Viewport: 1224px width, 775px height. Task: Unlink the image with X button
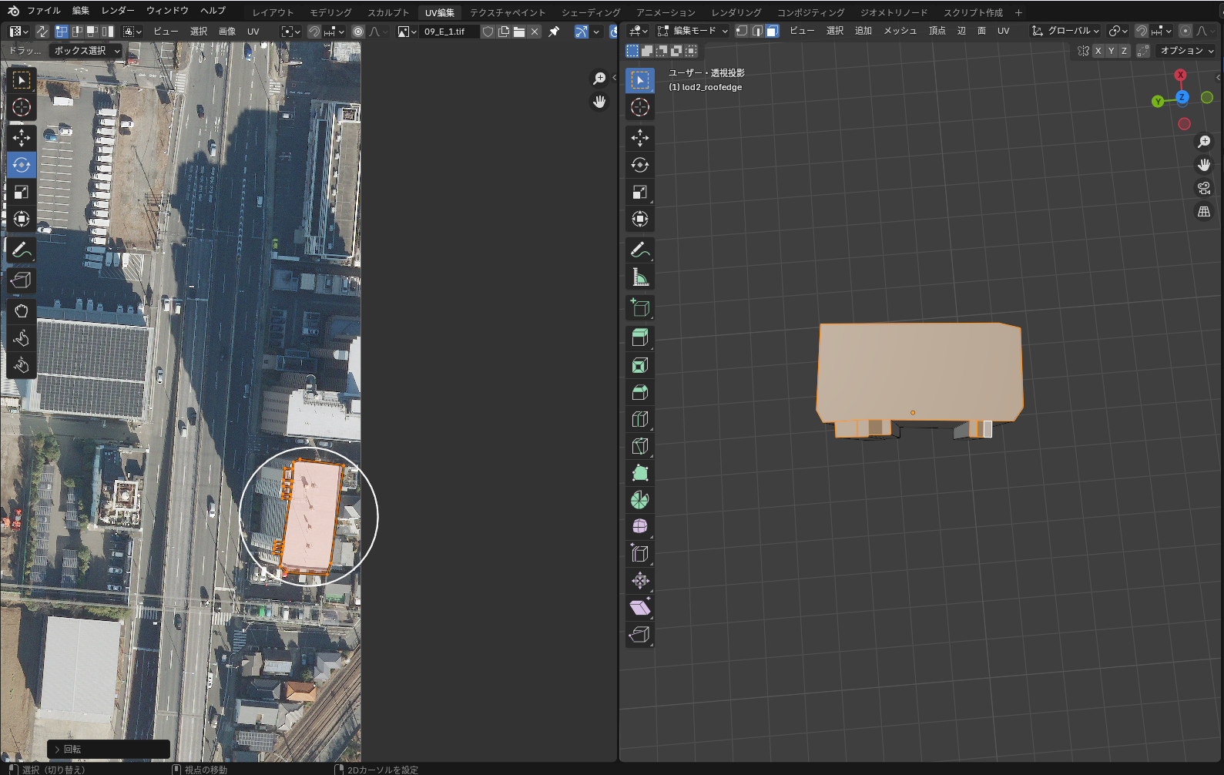(x=535, y=32)
